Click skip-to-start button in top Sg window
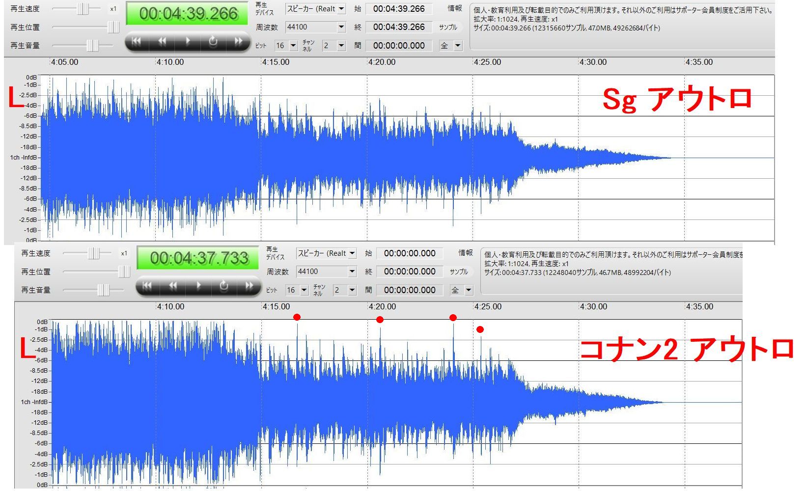This screenshot has height=491, width=806. [x=137, y=42]
